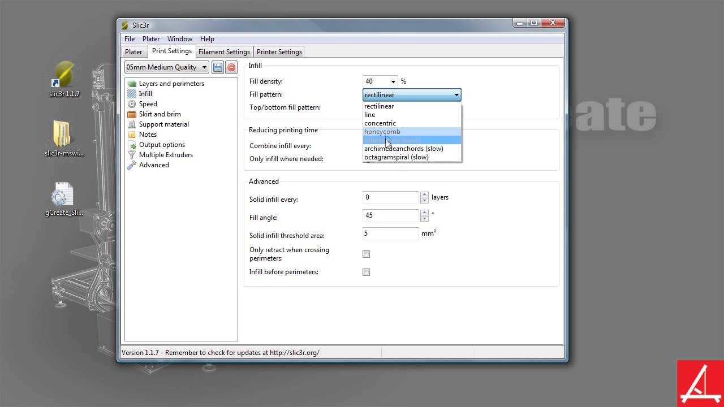Open Support material settings page

[164, 124]
